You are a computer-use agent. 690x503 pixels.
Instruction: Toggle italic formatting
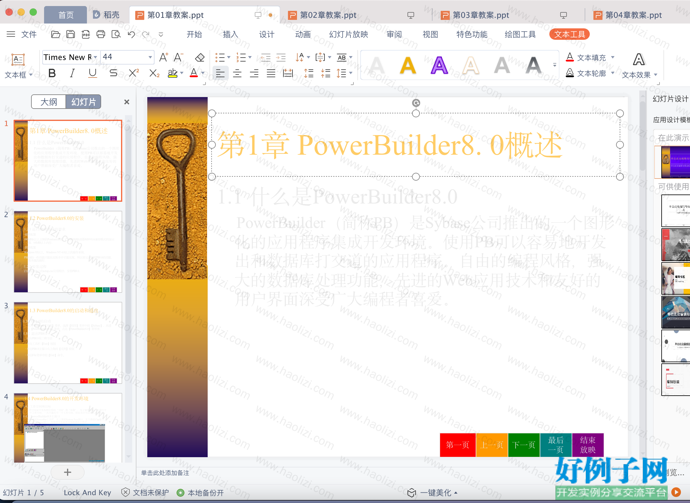[72, 73]
